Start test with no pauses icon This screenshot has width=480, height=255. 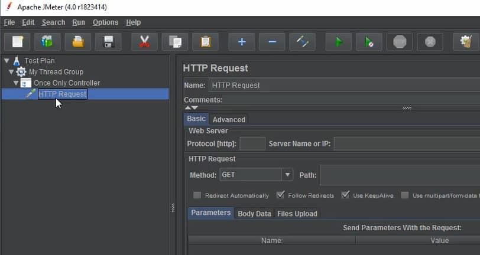pos(369,41)
